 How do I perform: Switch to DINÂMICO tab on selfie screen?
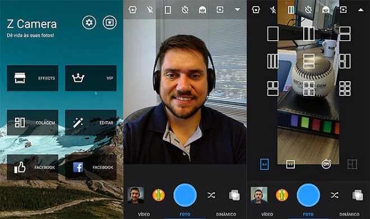tap(226, 215)
